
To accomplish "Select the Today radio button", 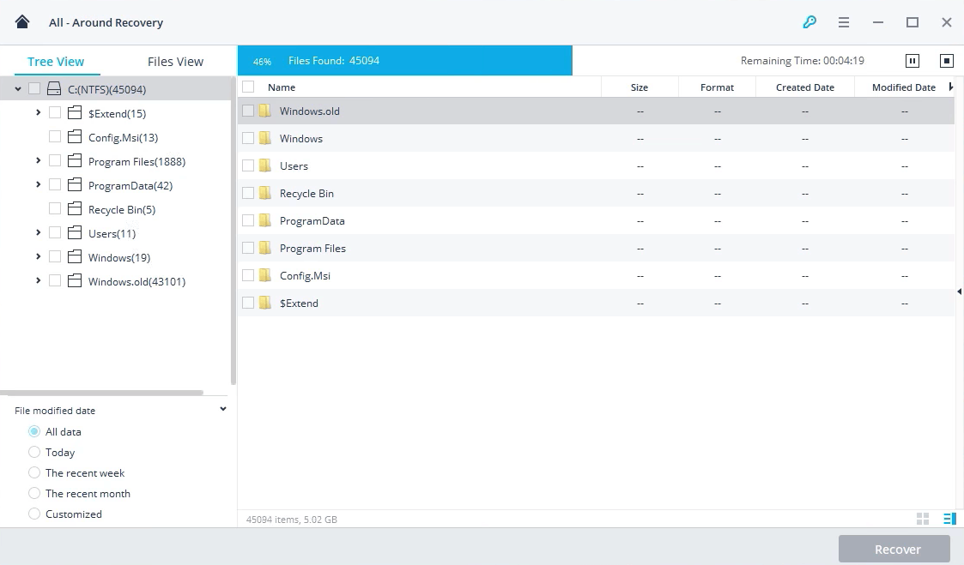I will point(34,452).
